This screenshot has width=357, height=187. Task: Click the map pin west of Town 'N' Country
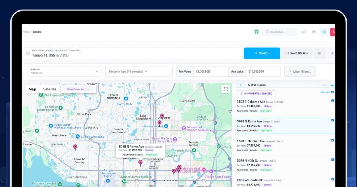(75, 147)
